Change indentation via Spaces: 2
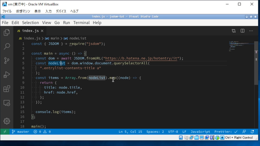This screenshot has height=146, width=260. tap(155, 132)
